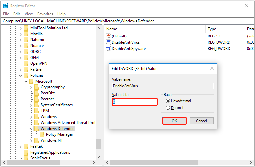Click the OpenVPN folder icon

[26, 63]
